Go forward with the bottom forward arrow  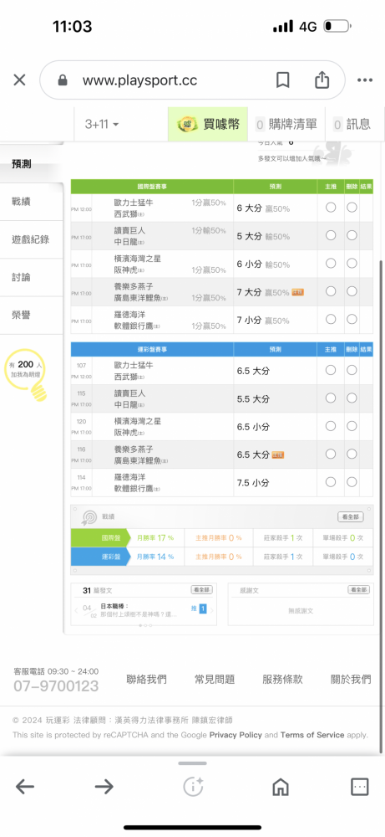pyautogui.click(x=104, y=786)
